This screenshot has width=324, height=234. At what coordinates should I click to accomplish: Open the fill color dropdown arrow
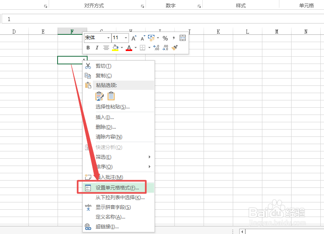point(122,48)
